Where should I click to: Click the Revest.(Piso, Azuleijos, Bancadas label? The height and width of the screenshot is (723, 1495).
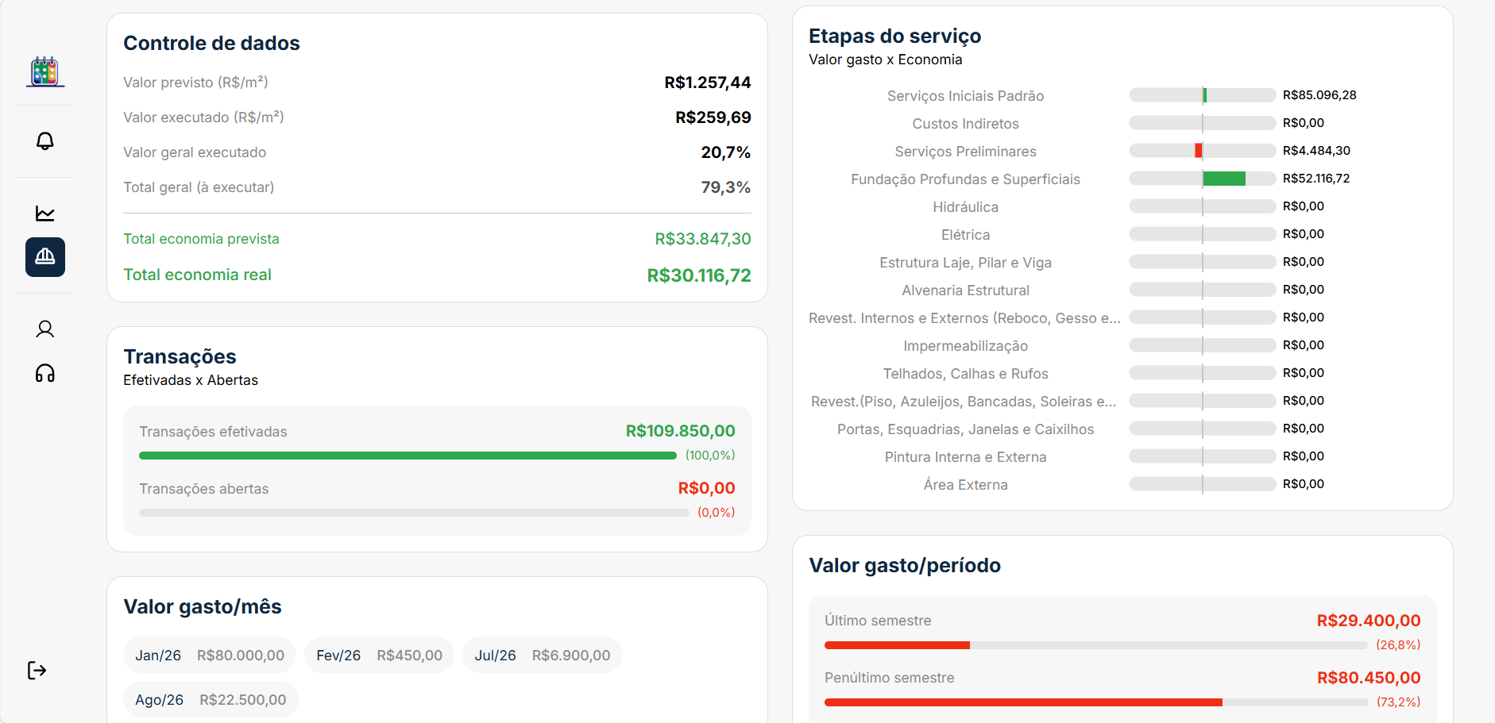pos(964,402)
